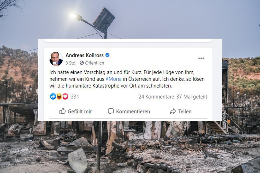Screen dimensions: 260x173
Task: Open the Andreas Kollross profile name link
Action: (85, 55)
